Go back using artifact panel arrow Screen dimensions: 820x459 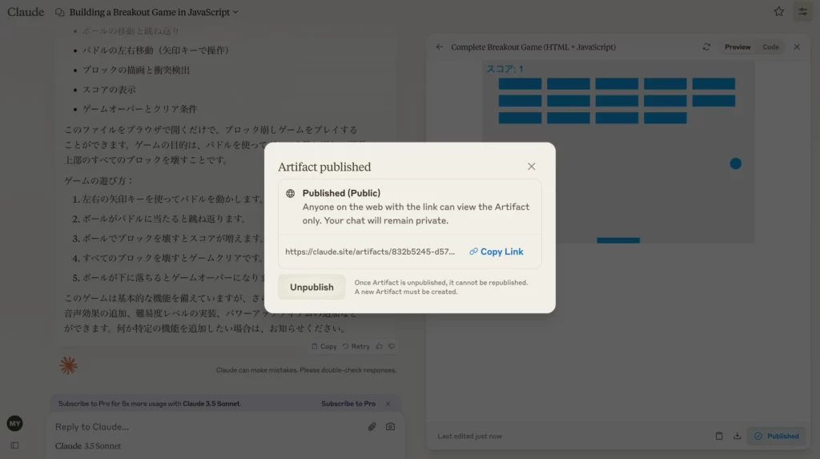coord(440,47)
